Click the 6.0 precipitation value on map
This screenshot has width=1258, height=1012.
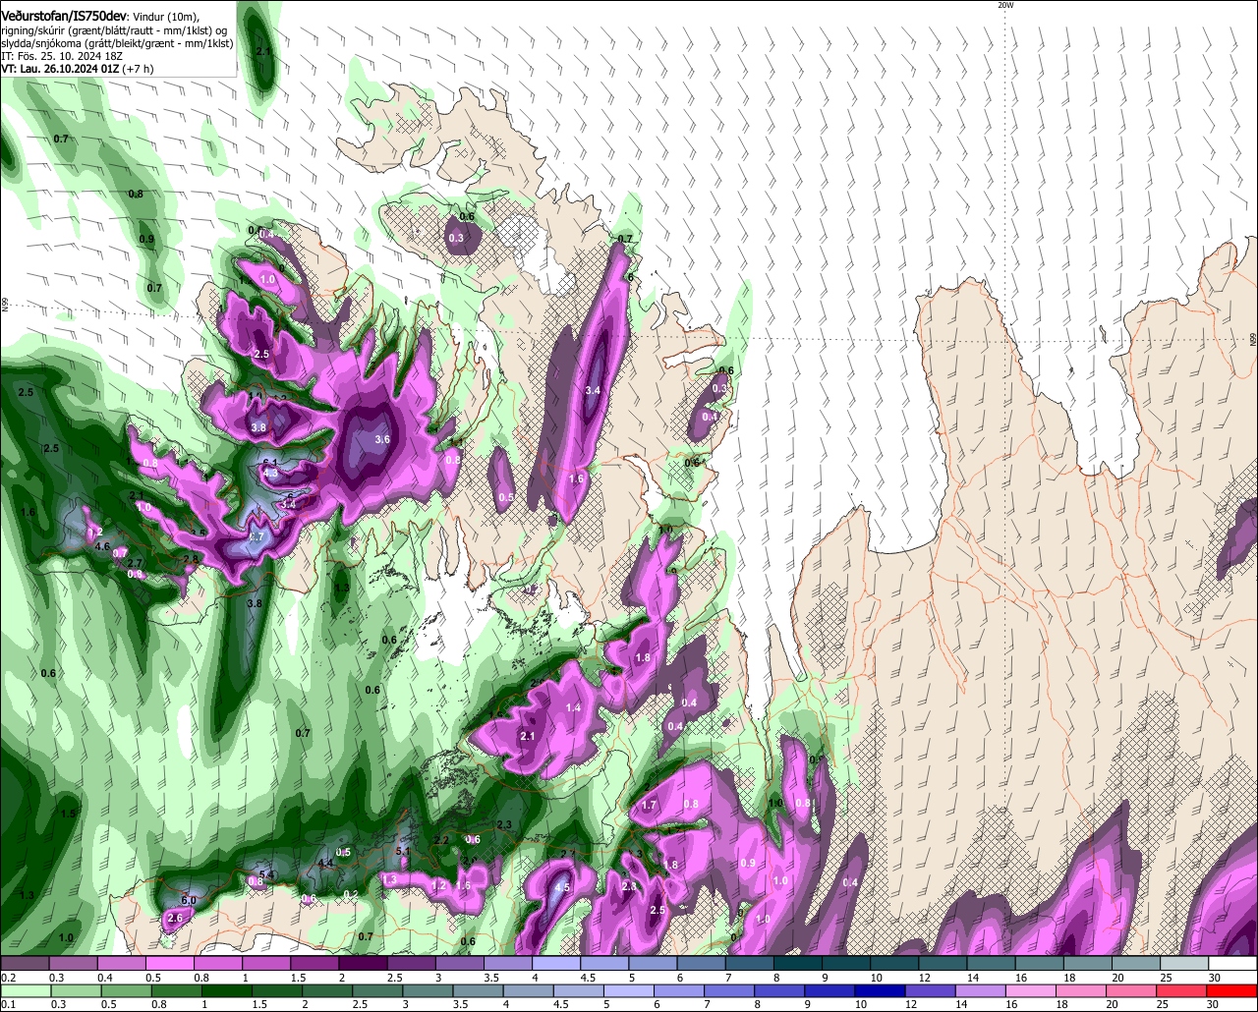pos(190,900)
